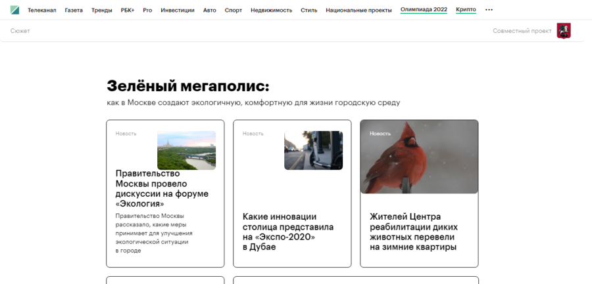Click the RBC logo icon
Viewport: 592px width, 284px height.
[14, 10]
